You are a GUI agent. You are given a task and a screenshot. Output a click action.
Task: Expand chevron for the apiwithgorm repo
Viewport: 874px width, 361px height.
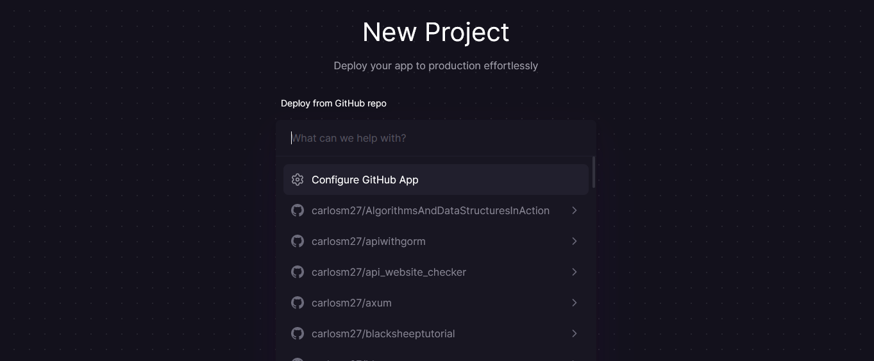(575, 241)
